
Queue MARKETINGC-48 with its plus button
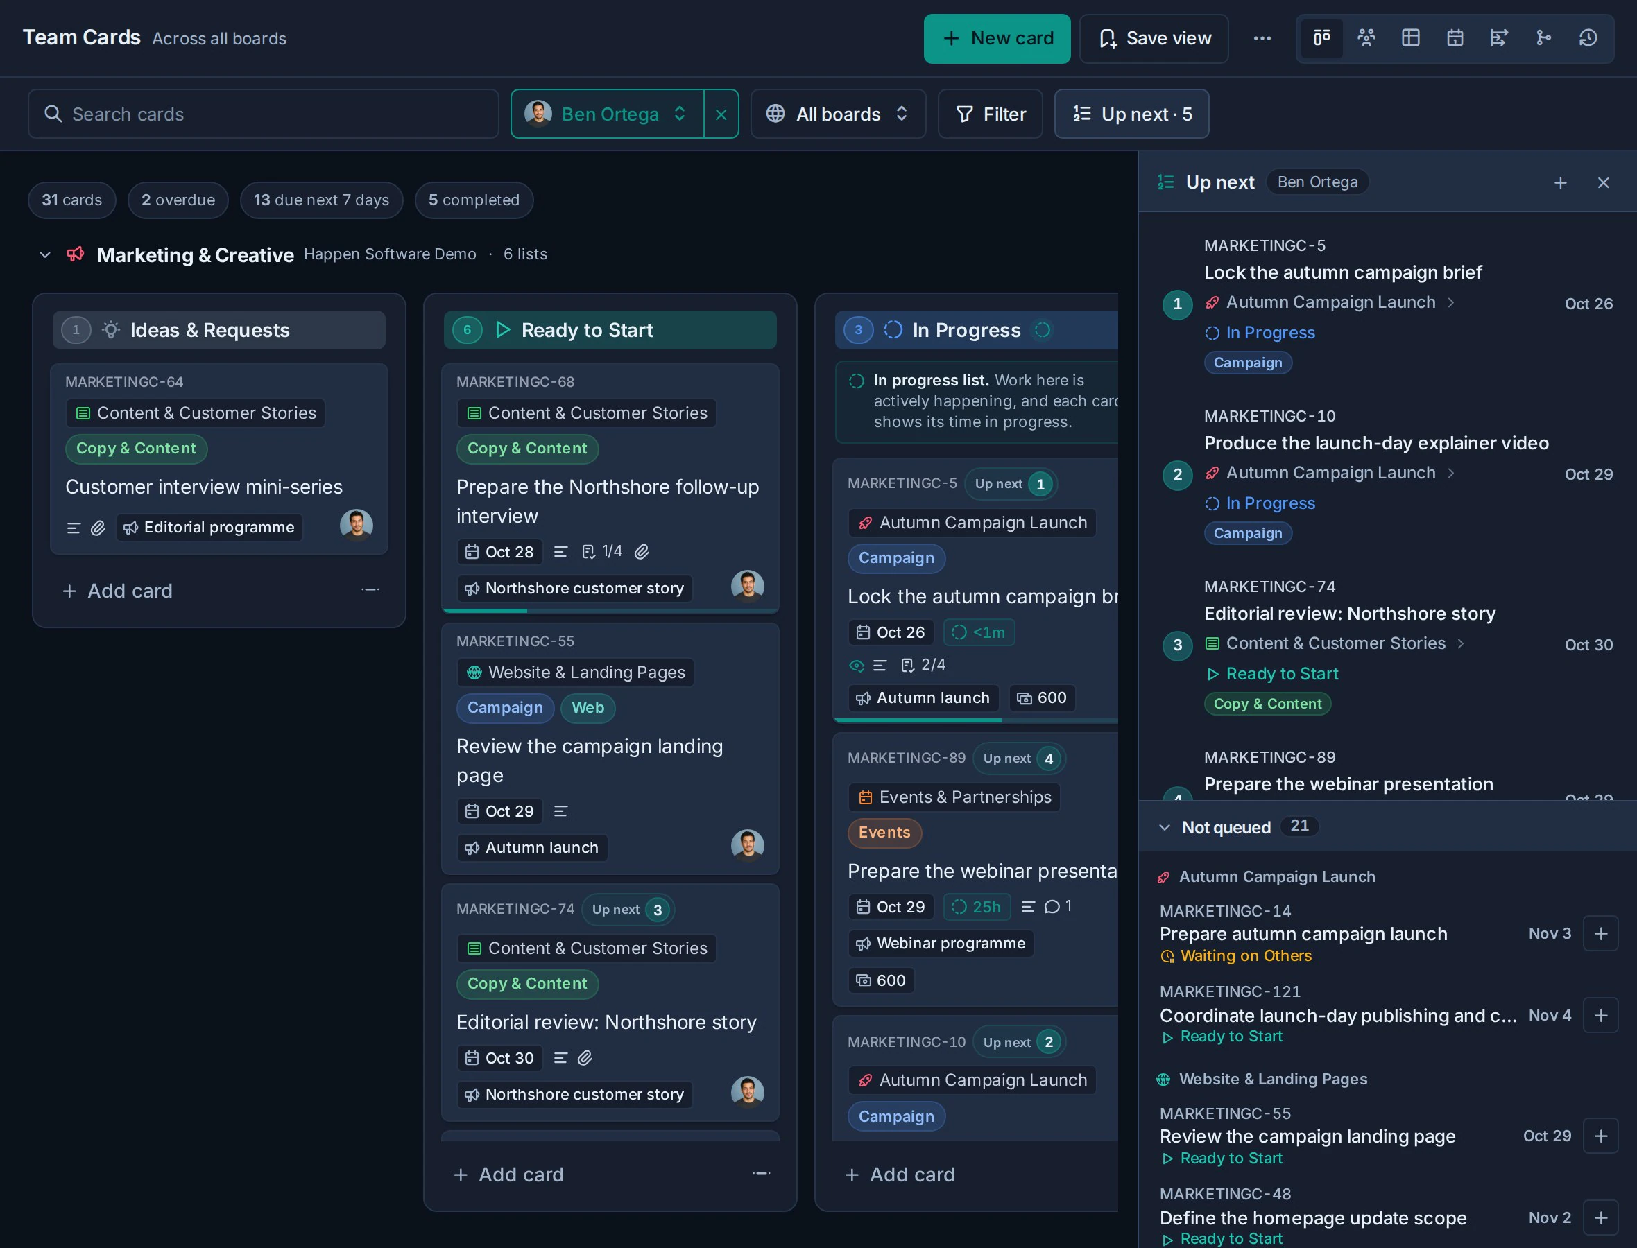click(x=1601, y=1218)
